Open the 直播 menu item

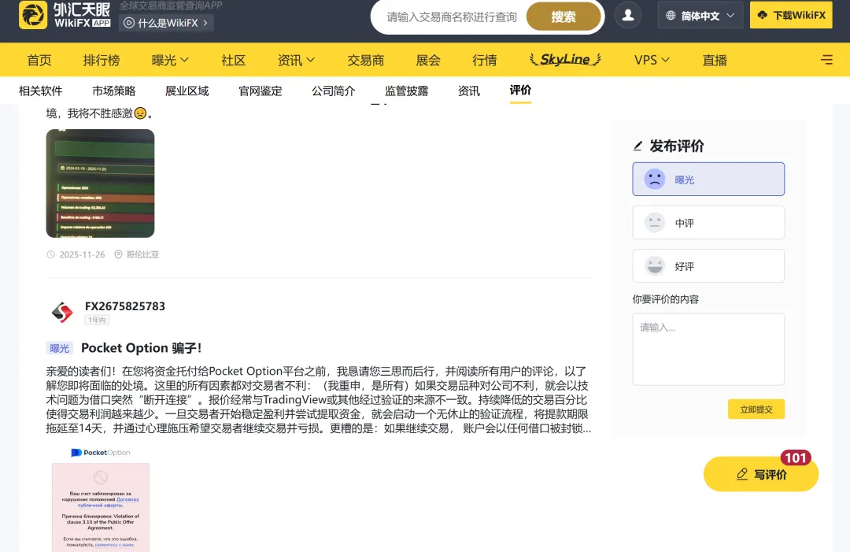coord(715,60)
